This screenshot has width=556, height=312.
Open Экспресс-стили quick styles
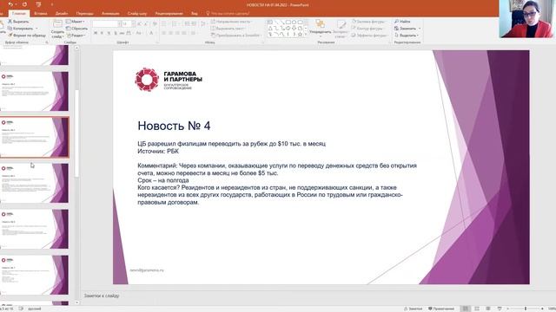[341, 29]
